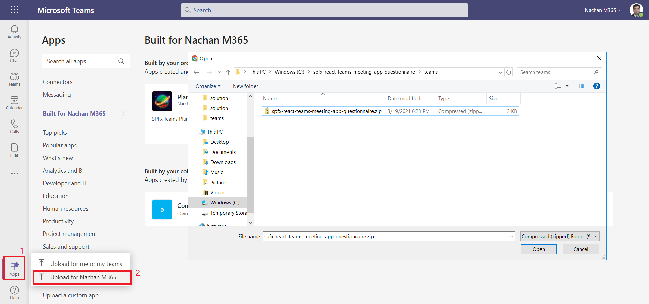
Task: Click the Cancel button in the Open dialog
Action: 580,249
